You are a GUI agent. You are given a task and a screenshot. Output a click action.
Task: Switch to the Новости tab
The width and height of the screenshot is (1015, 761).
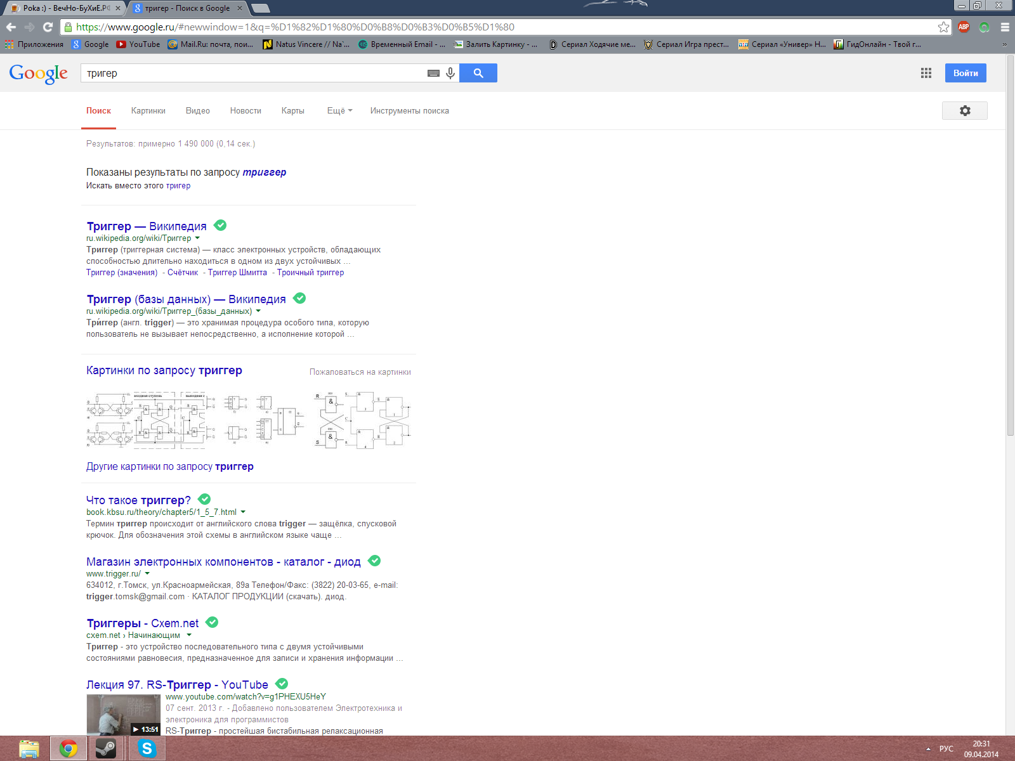[x=246, y=111]
